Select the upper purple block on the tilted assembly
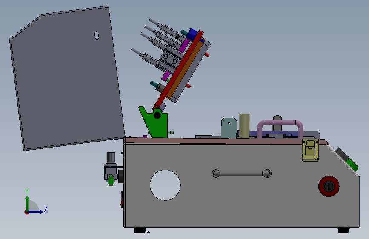This screenshot has height=239, width=369. (x=184, y=45)
